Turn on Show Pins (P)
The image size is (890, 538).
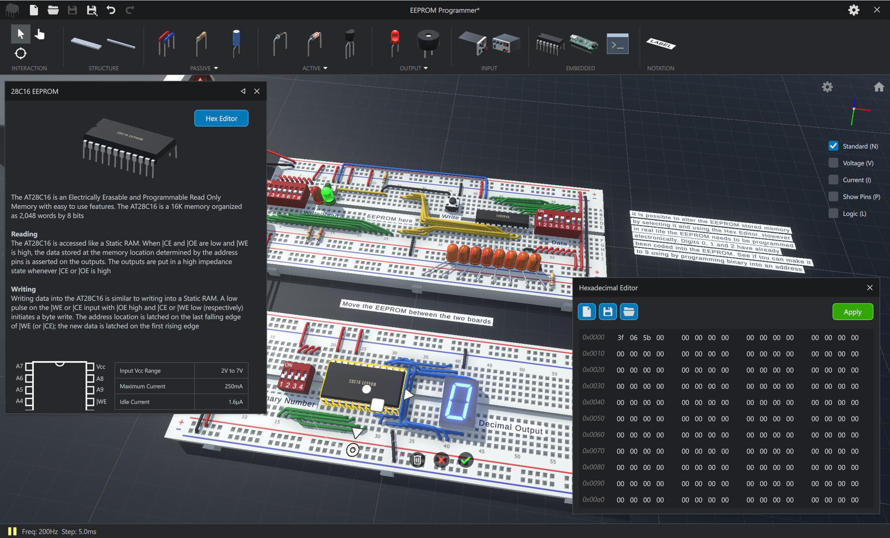[x=833, y=196]
